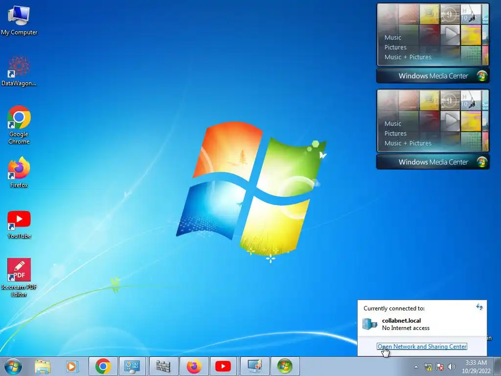501x376 pixels.
Task: Select the Firefox desktop shortcut
Action: pos(19,172)
